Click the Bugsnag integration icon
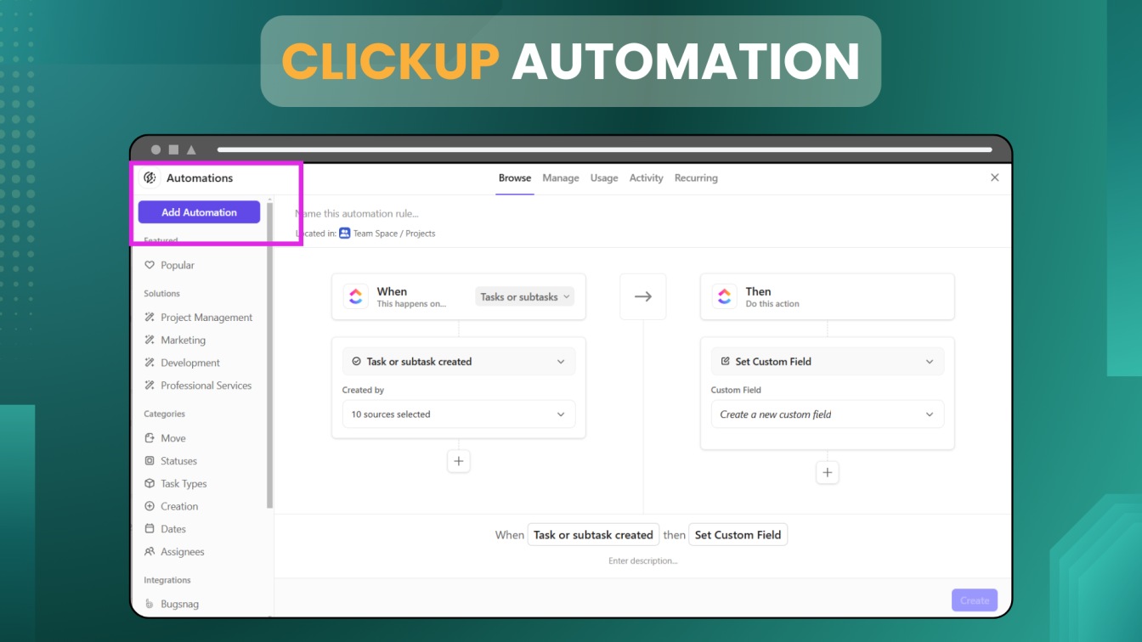The height and width of the screenshot is (642, 1142). click(x=150, y=604)
